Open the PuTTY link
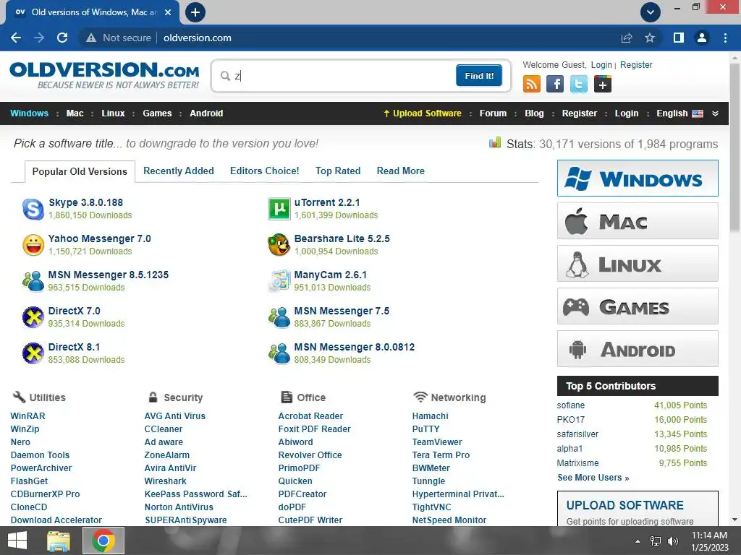This screenshot has height=555, width=741. pyautogui.click(x=425, y=429)
